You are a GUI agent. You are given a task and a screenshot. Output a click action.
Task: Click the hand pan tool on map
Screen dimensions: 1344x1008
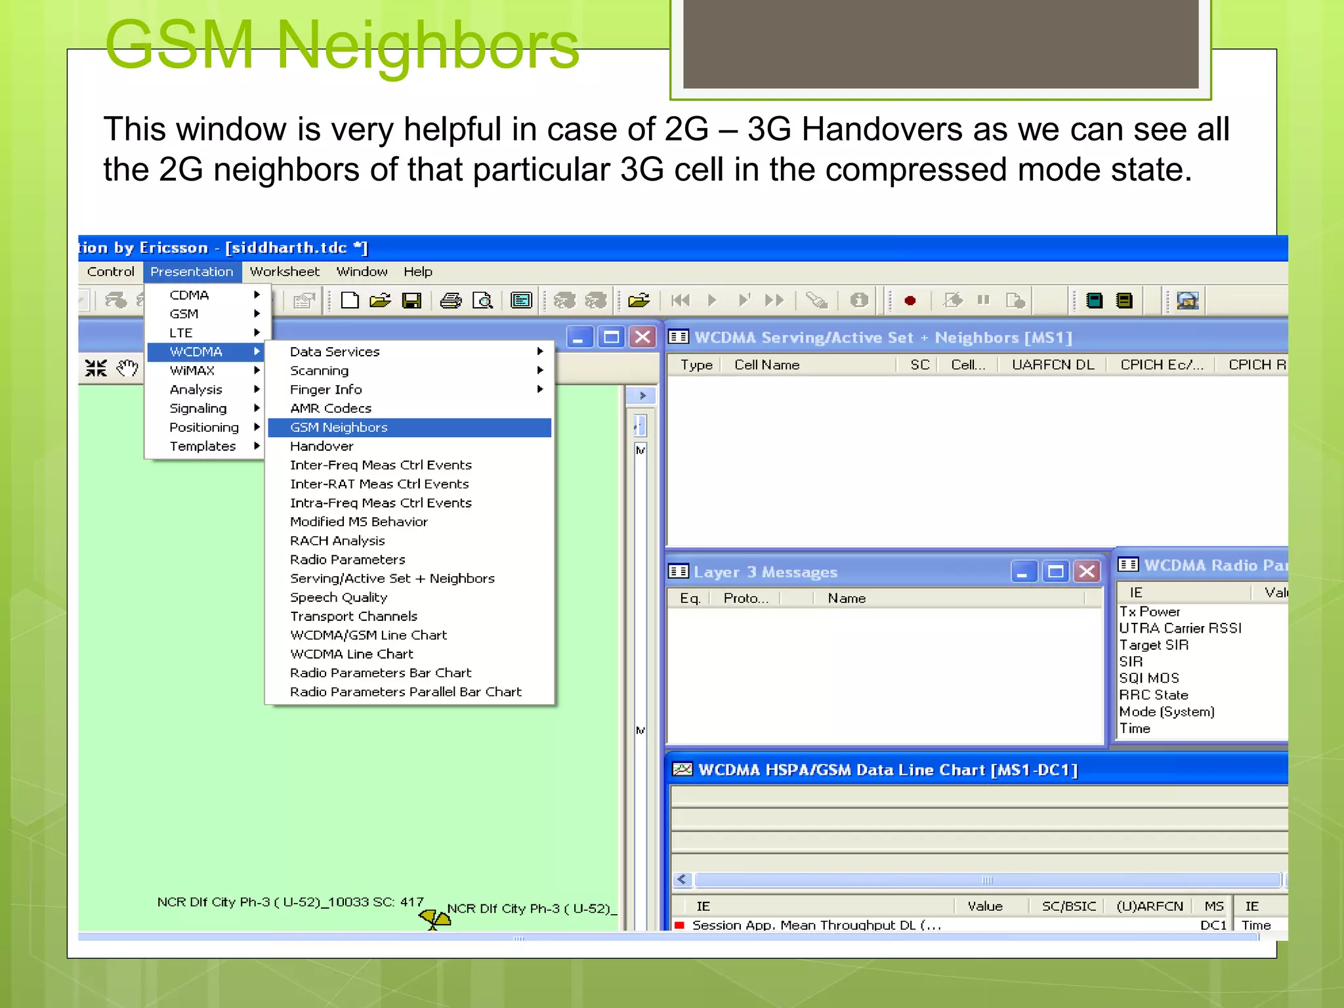[x=128, y=368]
